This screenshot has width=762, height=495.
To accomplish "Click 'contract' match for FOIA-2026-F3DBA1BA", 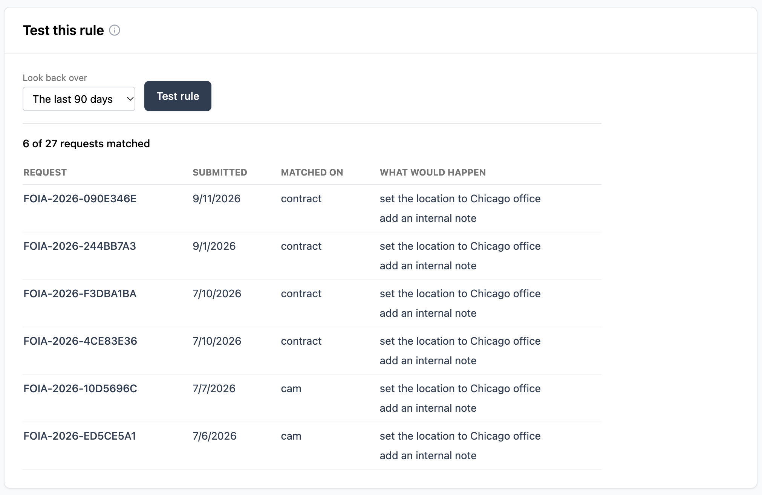I will 301,293.
